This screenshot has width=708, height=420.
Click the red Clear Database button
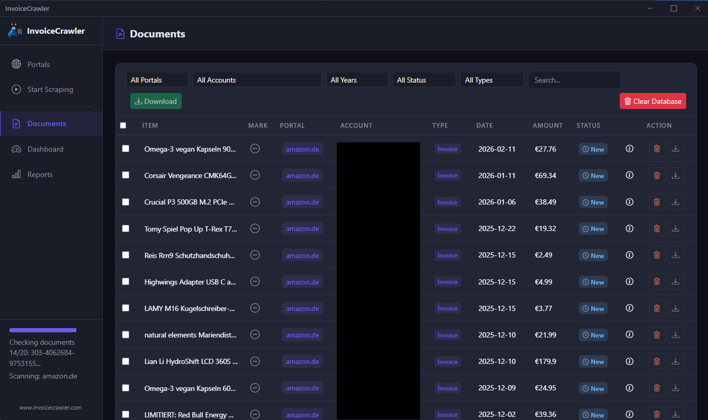(653, 101)
